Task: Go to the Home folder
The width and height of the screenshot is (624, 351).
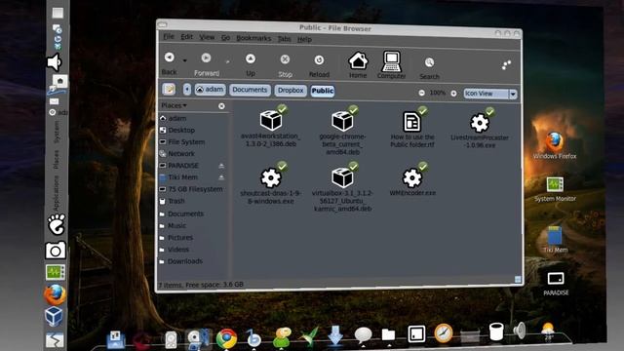Action: (358, 65)
